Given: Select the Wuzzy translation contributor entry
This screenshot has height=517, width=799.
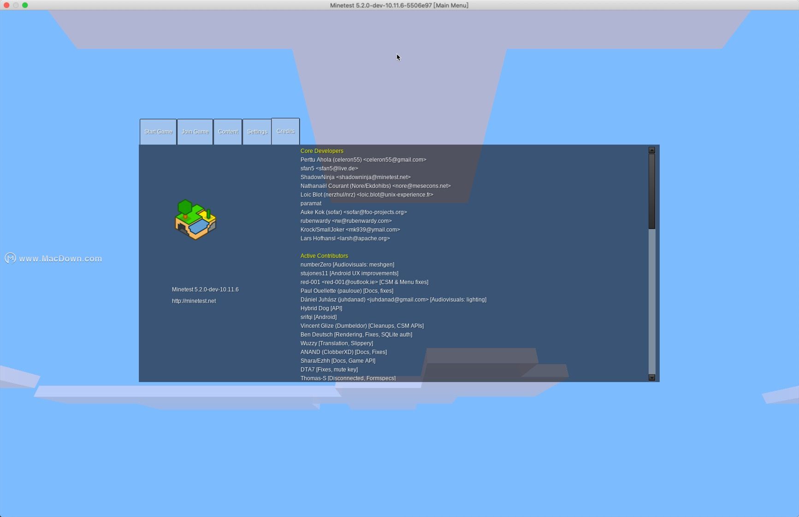Looking at the screenshot, I should [x=337, y=343].
